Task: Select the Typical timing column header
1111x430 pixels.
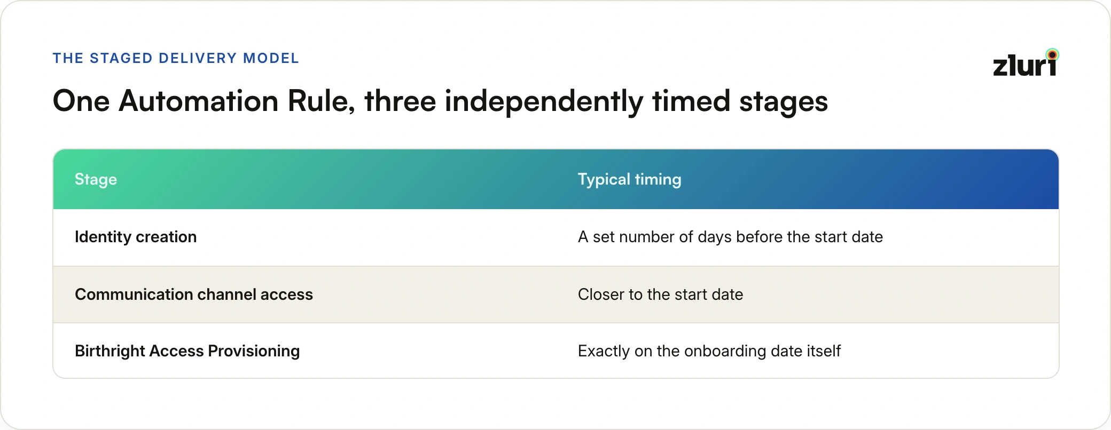Action: click(x=629, y=179)
